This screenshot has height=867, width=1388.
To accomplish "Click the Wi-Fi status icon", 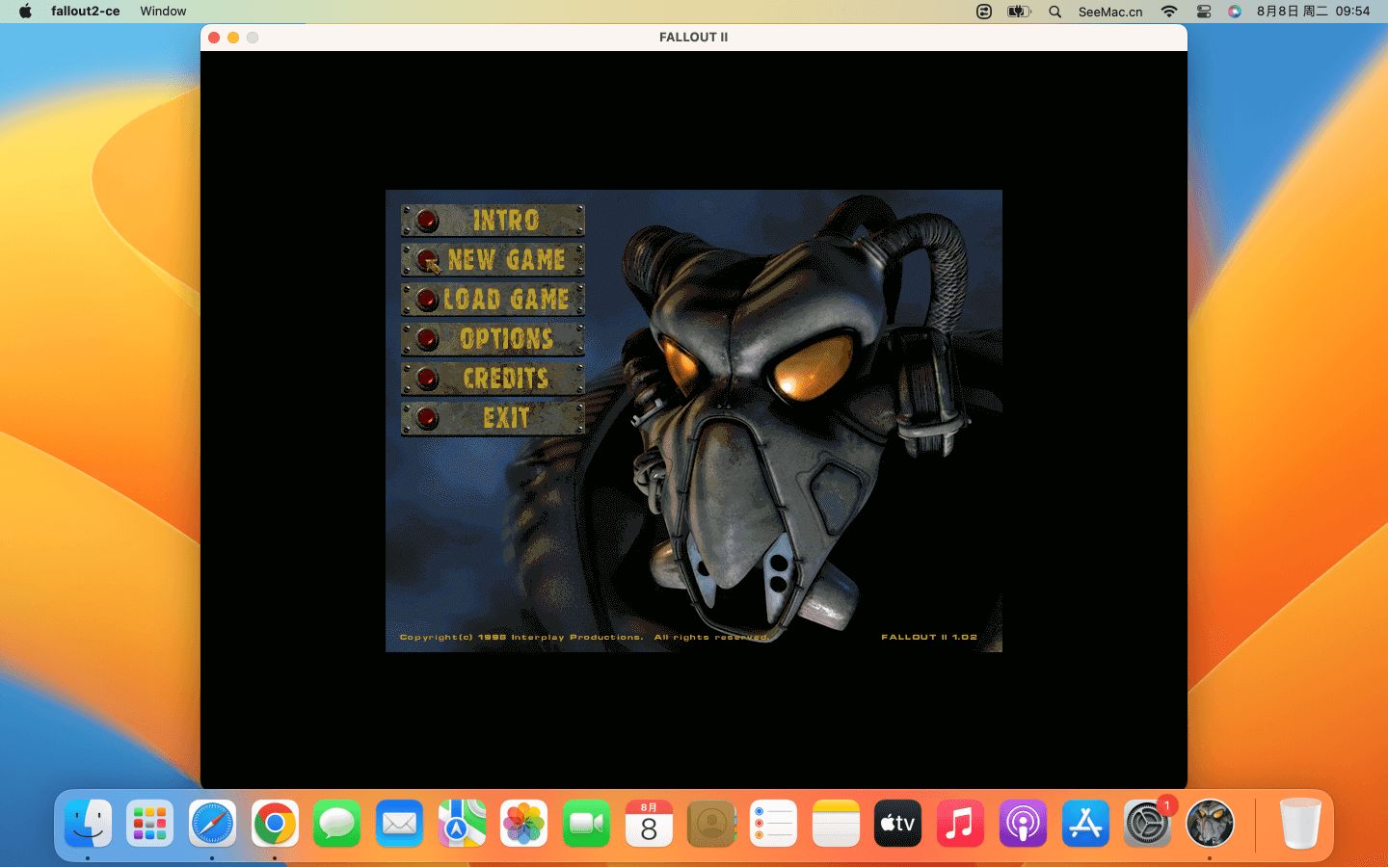I will tap(1169, 12).
